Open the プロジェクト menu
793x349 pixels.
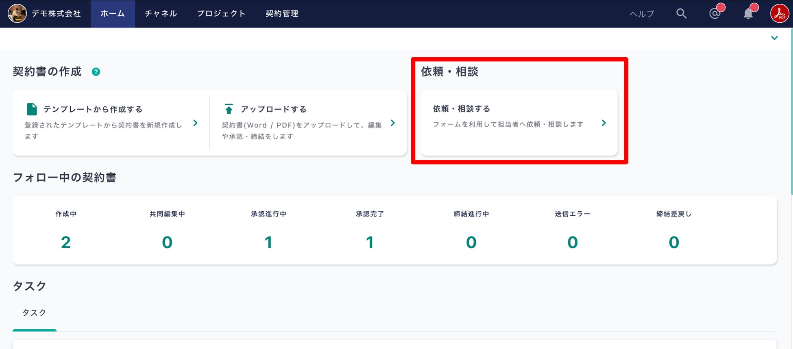pyautogui.click(x=221, y=13)
